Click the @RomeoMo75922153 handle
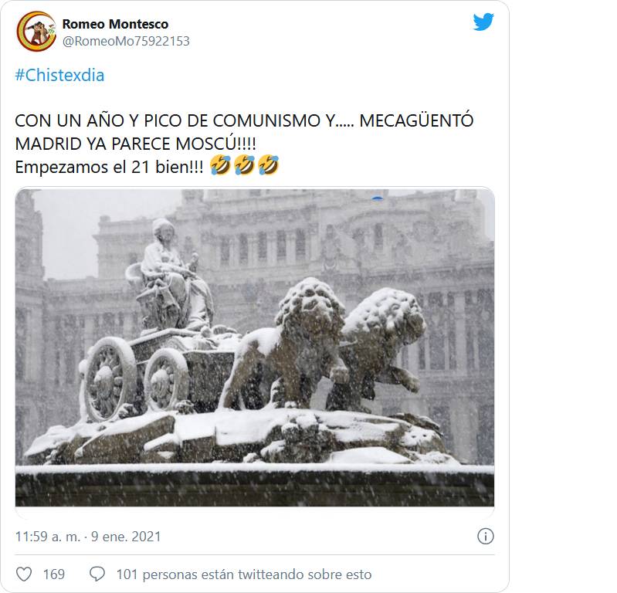Image resolution: width=617 pixels, height=593 pixels. [126, 42]
